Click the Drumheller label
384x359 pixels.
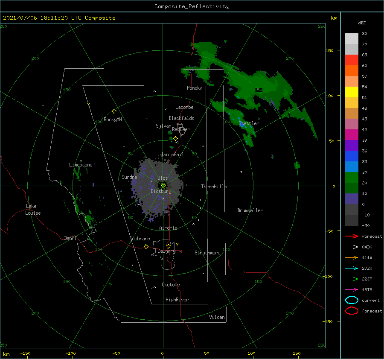tap(250, 210)
